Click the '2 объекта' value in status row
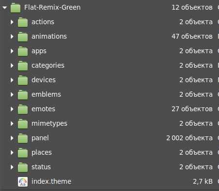 pyautogui.click(x=196, y=167)
